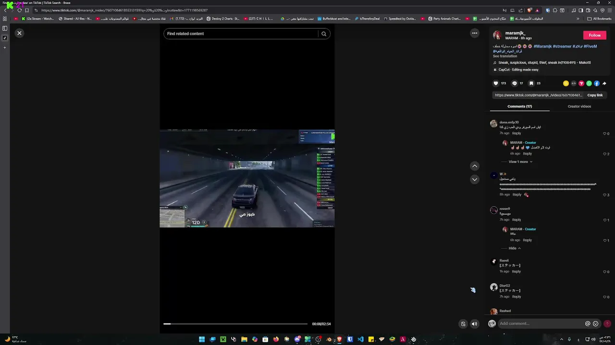Open the emoji picker in comment box
615x345 pixels.
596,323
